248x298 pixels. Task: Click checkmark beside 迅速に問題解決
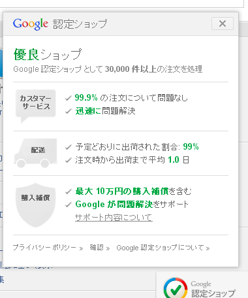69,111
